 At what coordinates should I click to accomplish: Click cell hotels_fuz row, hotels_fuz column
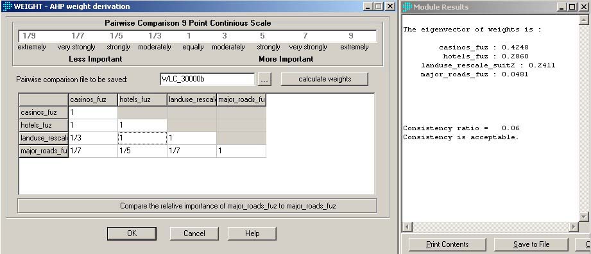(x=142, y=125)
